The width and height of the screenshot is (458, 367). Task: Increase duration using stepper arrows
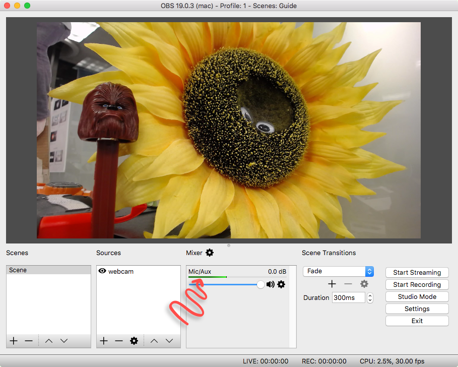click(370, 295)
